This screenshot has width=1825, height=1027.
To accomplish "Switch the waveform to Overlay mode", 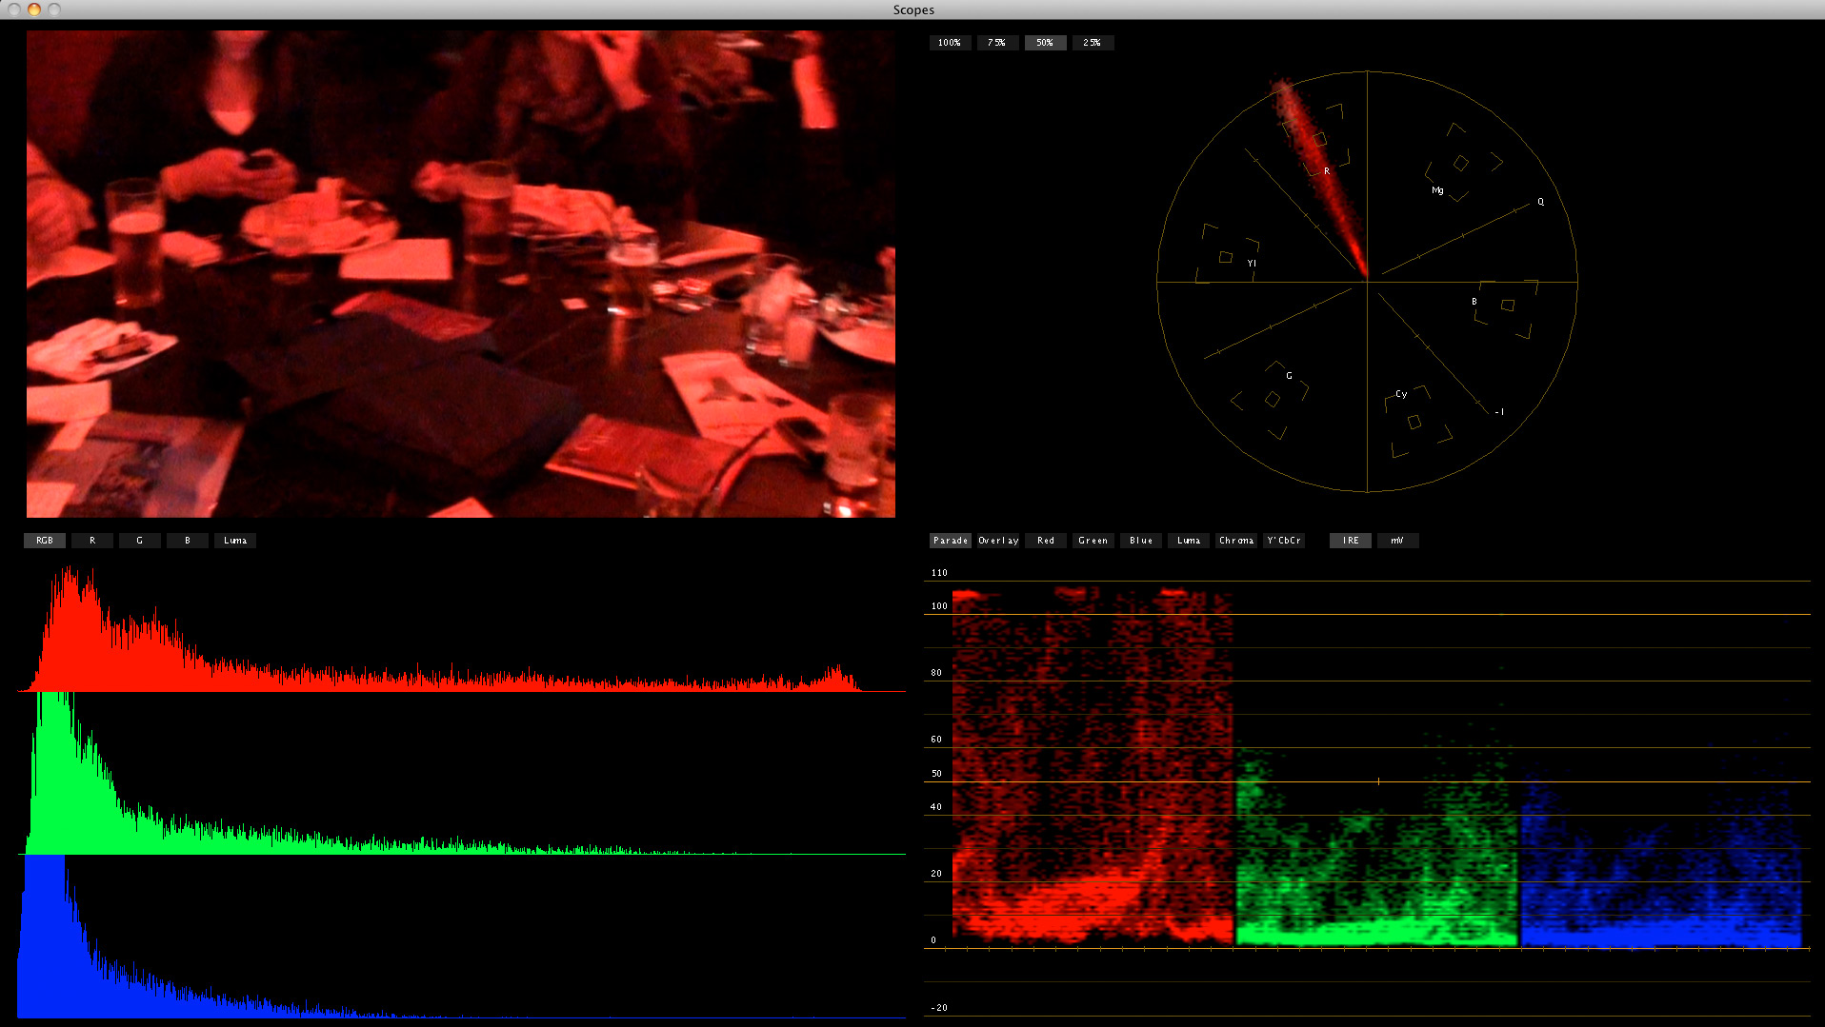I will pos(998,541).
